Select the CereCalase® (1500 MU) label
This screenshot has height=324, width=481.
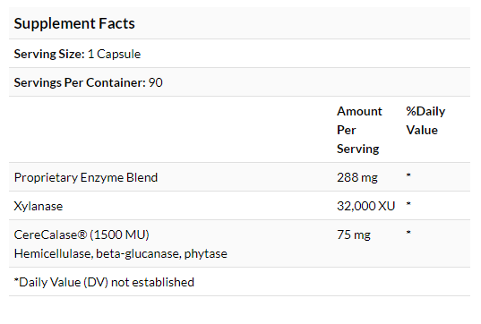click(82, 234)
